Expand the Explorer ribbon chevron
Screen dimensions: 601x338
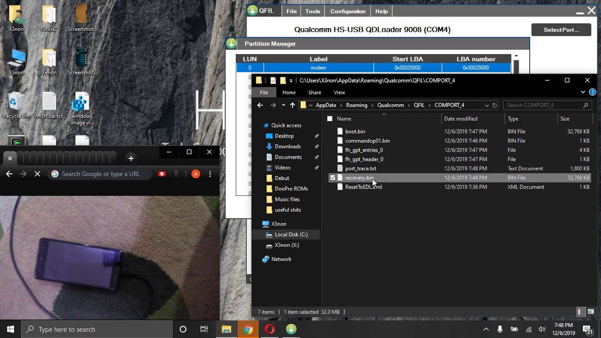(x=583, y=92)
